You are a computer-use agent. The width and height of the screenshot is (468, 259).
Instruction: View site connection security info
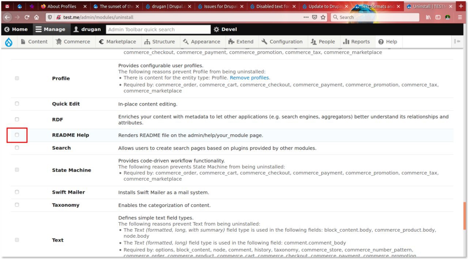click(x=58, y=17)
